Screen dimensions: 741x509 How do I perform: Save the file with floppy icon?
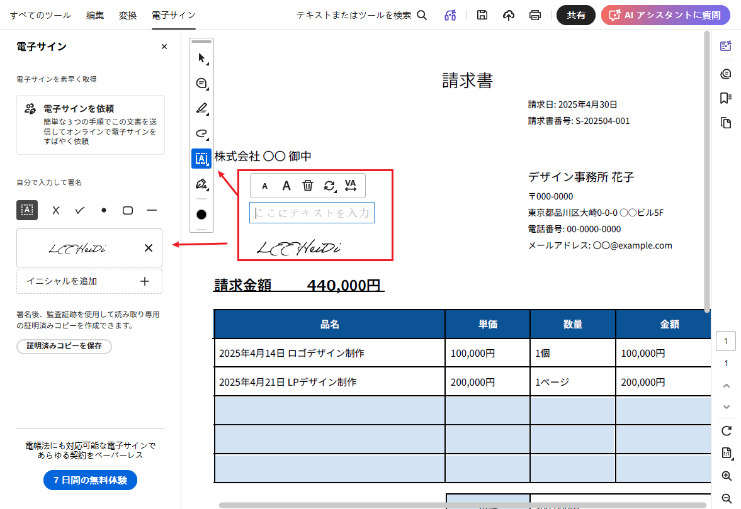(x=482, y=15)
